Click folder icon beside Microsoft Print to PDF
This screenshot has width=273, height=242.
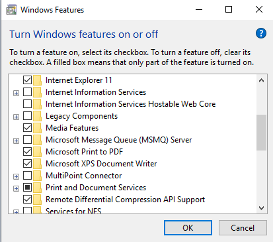[38, 152]
